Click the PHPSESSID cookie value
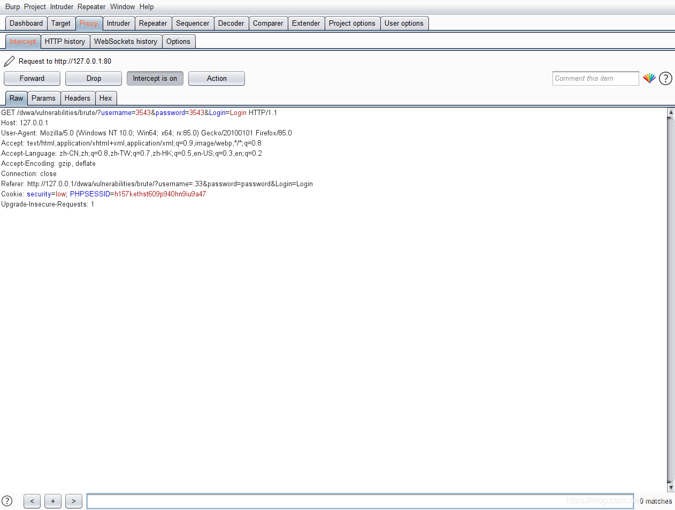675x510 pixels. tap(160, 194)
